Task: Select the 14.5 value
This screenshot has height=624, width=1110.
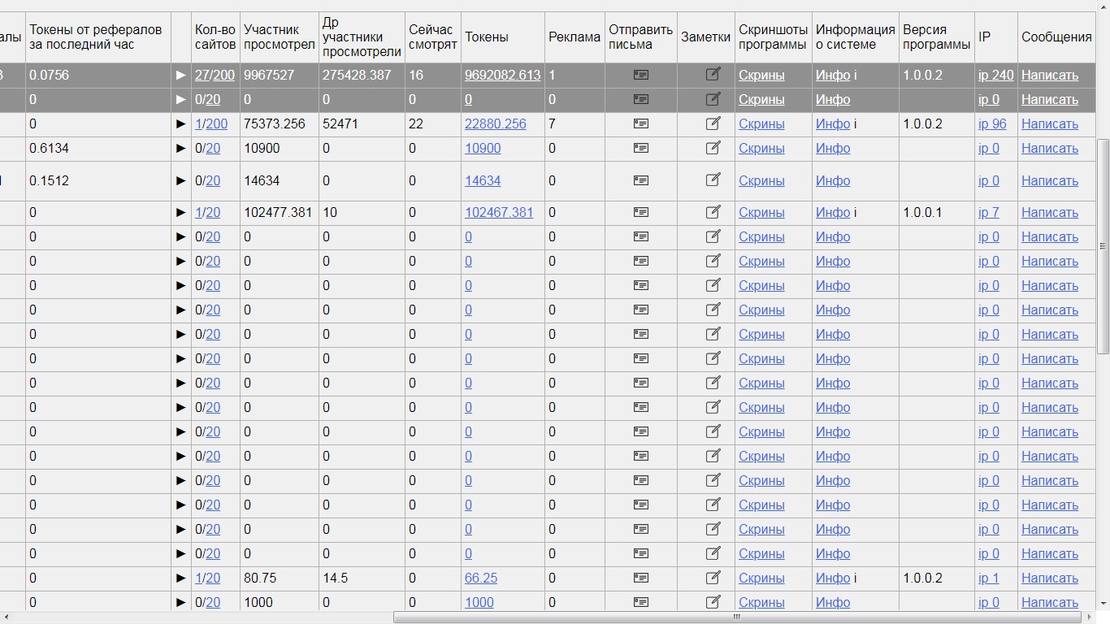Action: tap(335, 578)
